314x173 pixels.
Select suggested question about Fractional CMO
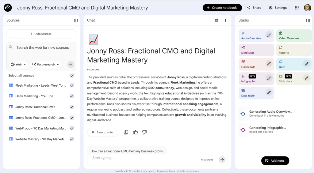pos(127,151)
